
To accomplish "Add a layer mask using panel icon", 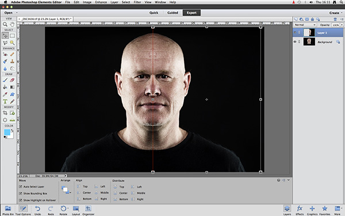I will tap(307, 20).
